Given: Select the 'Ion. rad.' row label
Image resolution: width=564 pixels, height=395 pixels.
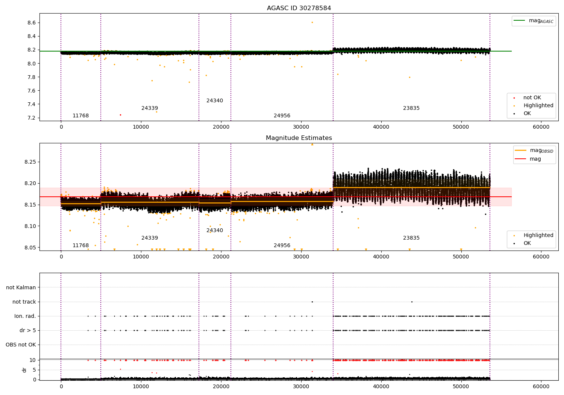Looking at the screenshot, I should pos(25,316).
